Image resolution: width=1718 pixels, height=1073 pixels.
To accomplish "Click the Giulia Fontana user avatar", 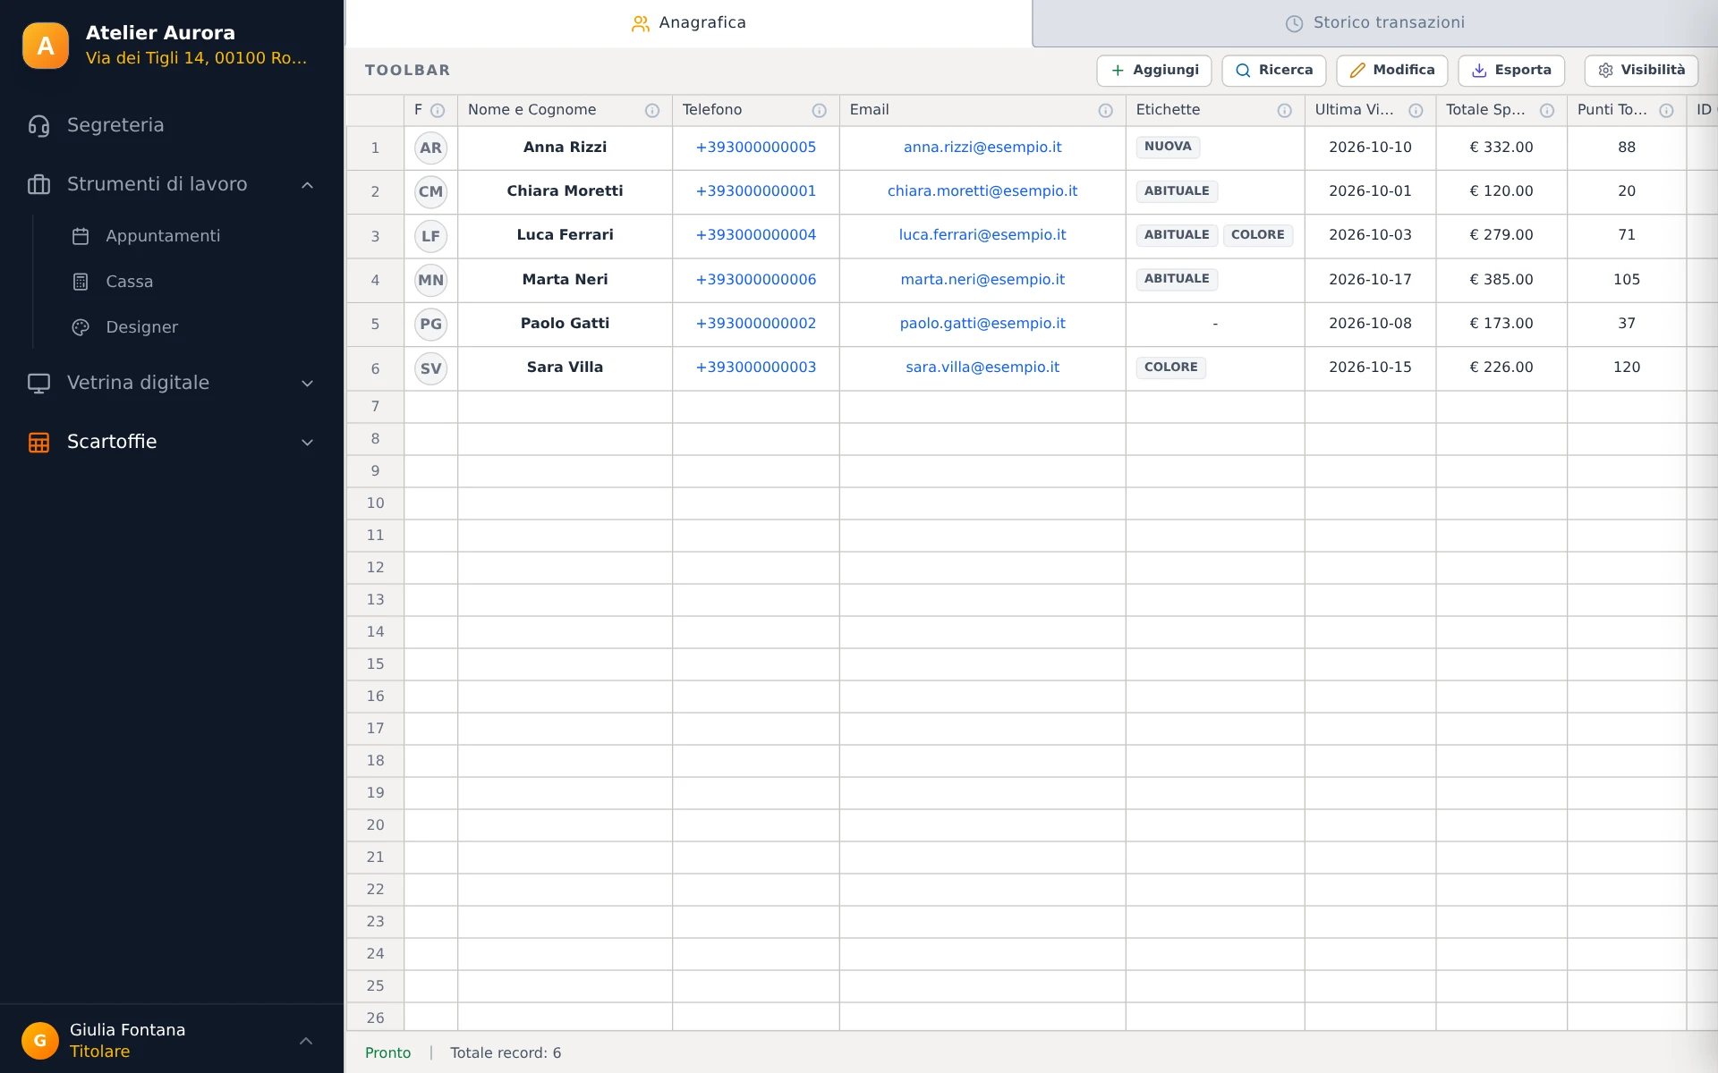I will [x=40, y=1040].
